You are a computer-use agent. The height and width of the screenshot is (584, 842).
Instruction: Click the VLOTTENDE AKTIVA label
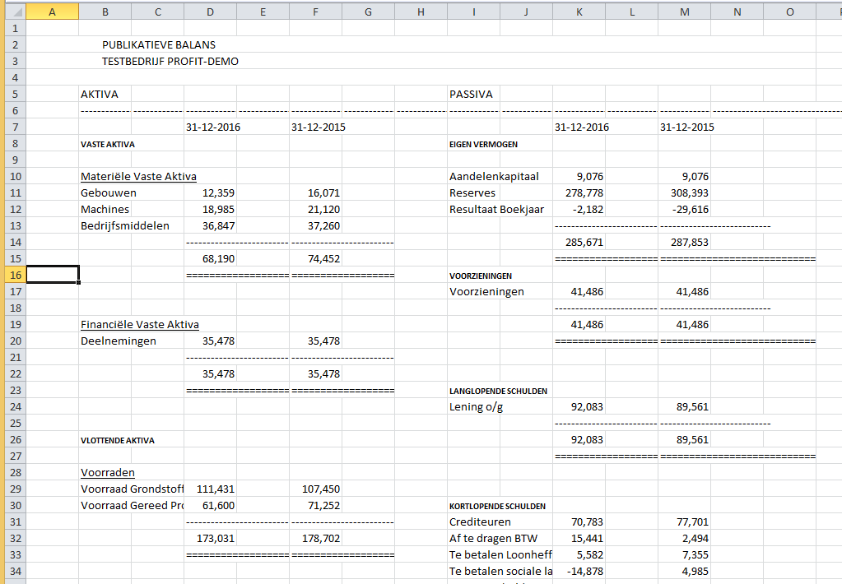point(118,441)
